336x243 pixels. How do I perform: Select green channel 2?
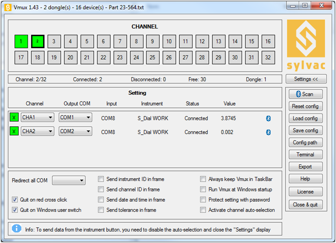tap(38, 41)
